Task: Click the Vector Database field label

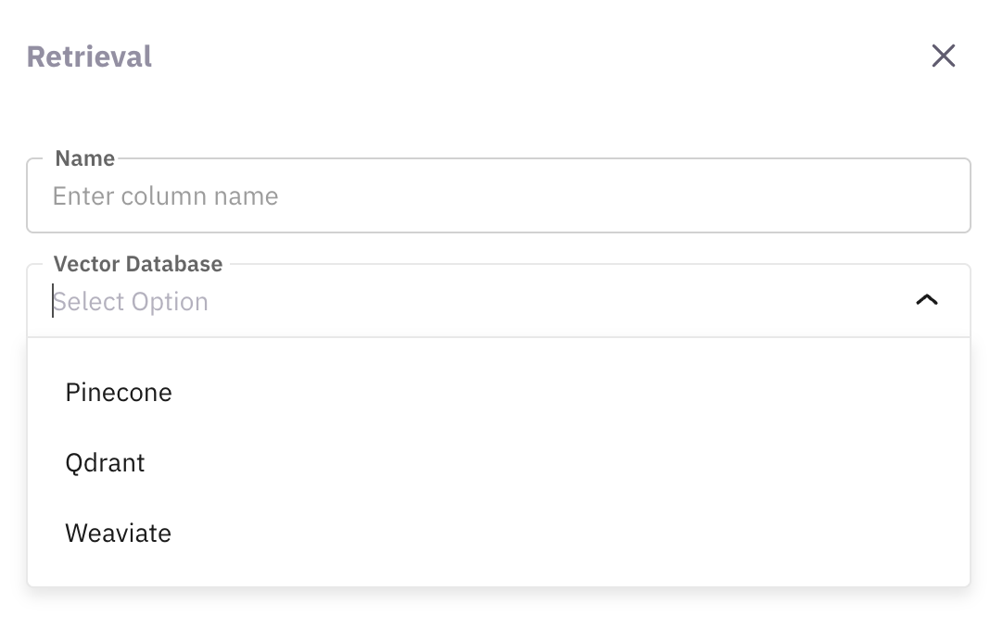Action: pyautogui.click(x=138, y=264)
